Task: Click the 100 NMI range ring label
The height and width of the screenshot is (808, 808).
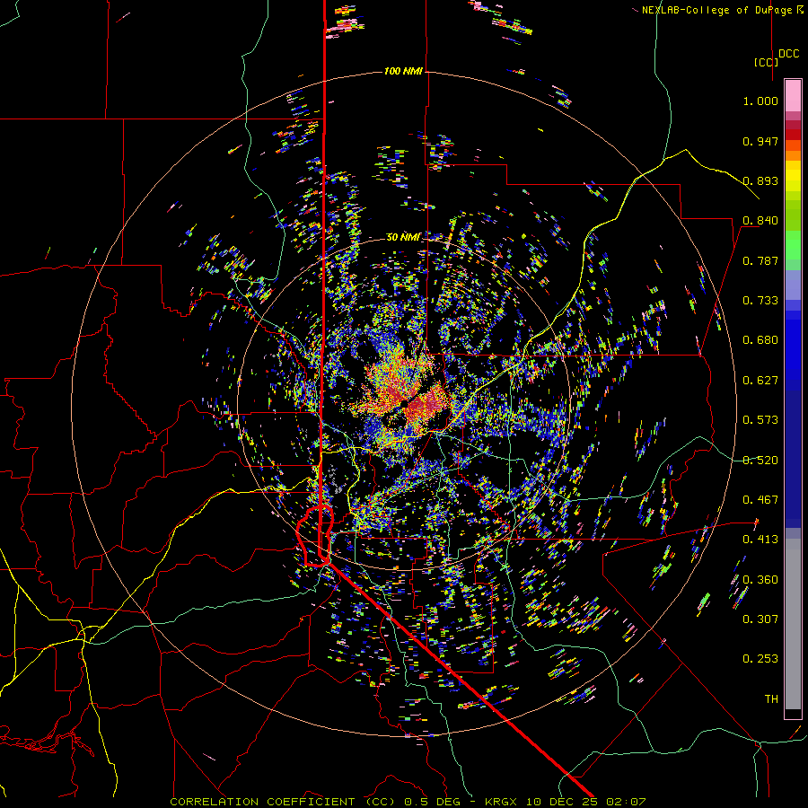Action: coord(403,71)
